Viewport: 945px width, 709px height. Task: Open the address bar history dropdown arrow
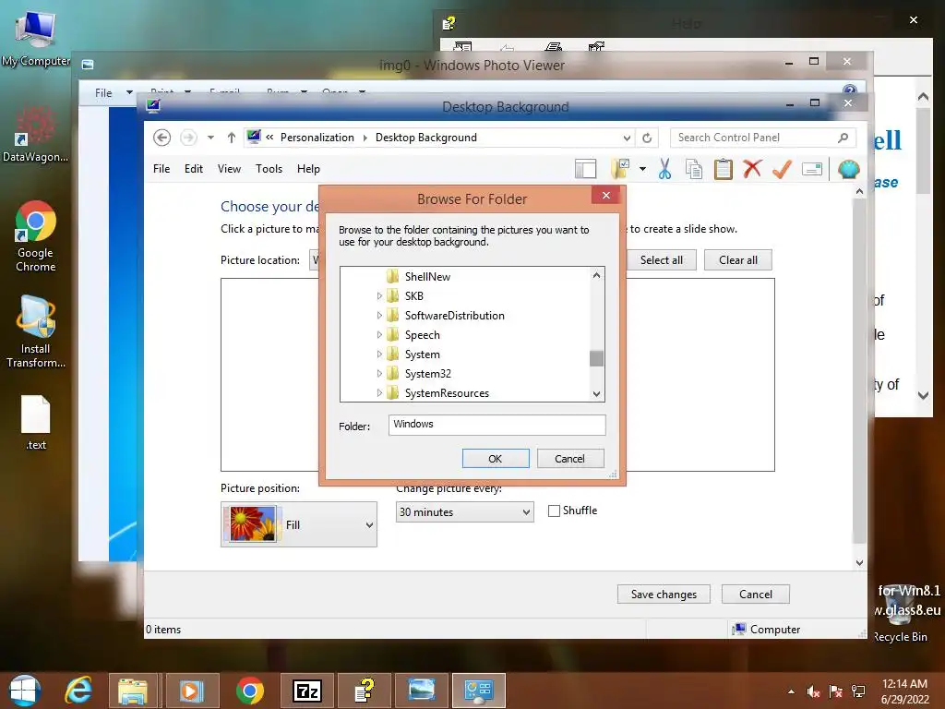627,138
